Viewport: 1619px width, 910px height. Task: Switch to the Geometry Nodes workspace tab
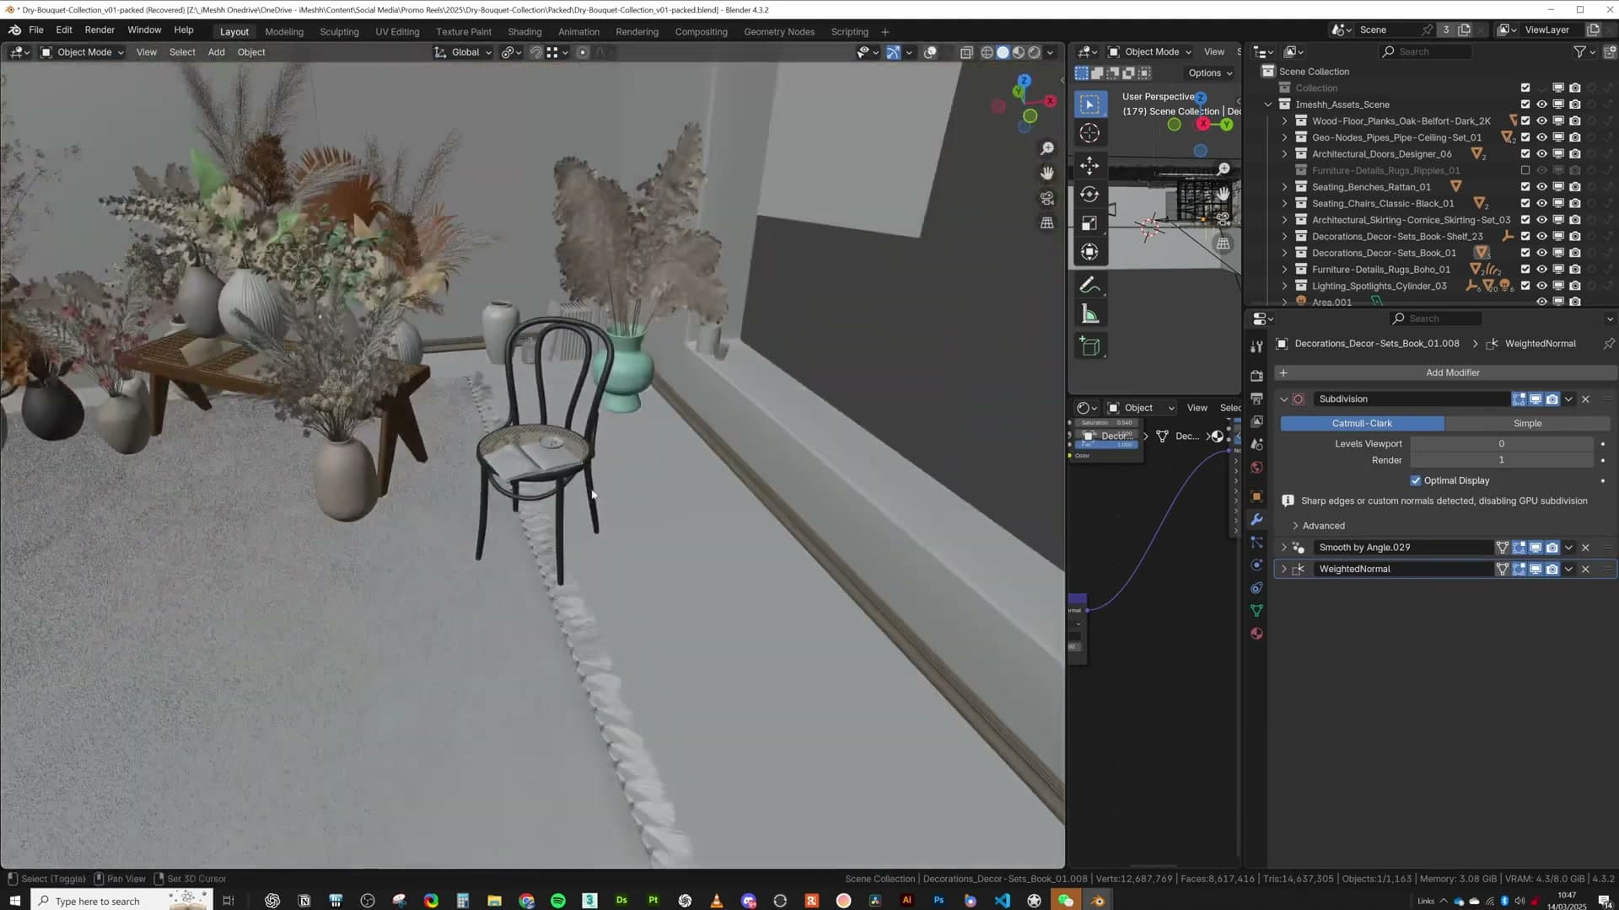[x=779, y=32]
